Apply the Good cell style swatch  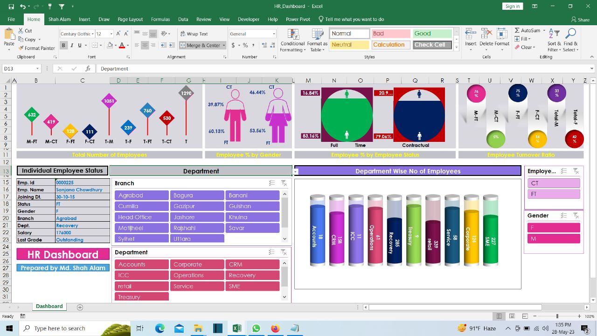point(432,34)
